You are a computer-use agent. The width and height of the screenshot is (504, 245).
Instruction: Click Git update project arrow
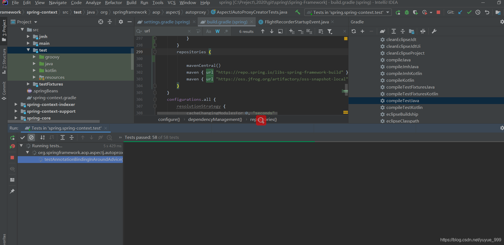point(460,12)
